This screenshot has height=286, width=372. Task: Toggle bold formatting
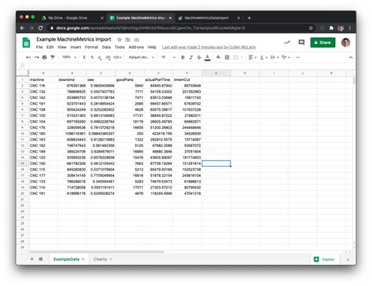point(183,57)
